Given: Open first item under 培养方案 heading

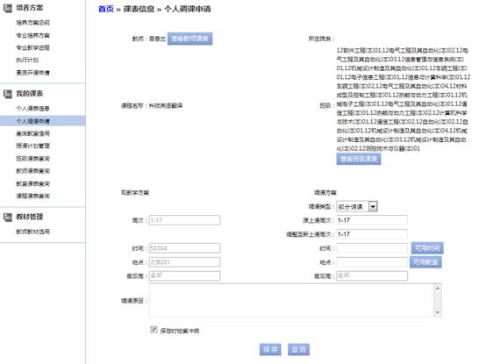Looking at the screenshot, I should (x=32, y=23).
